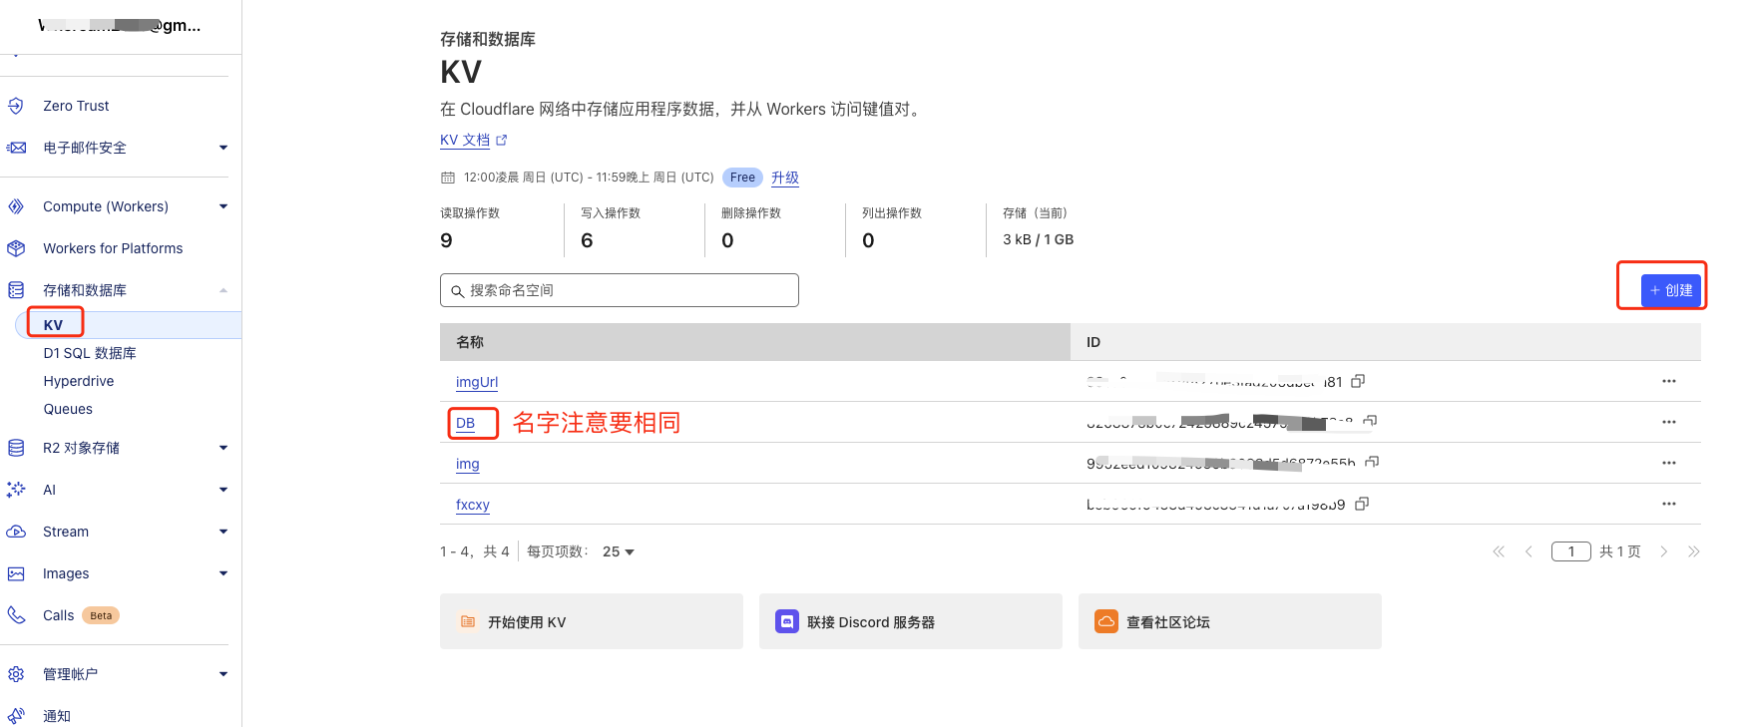Click the calendar icon by date range

[x=448, y=178]
